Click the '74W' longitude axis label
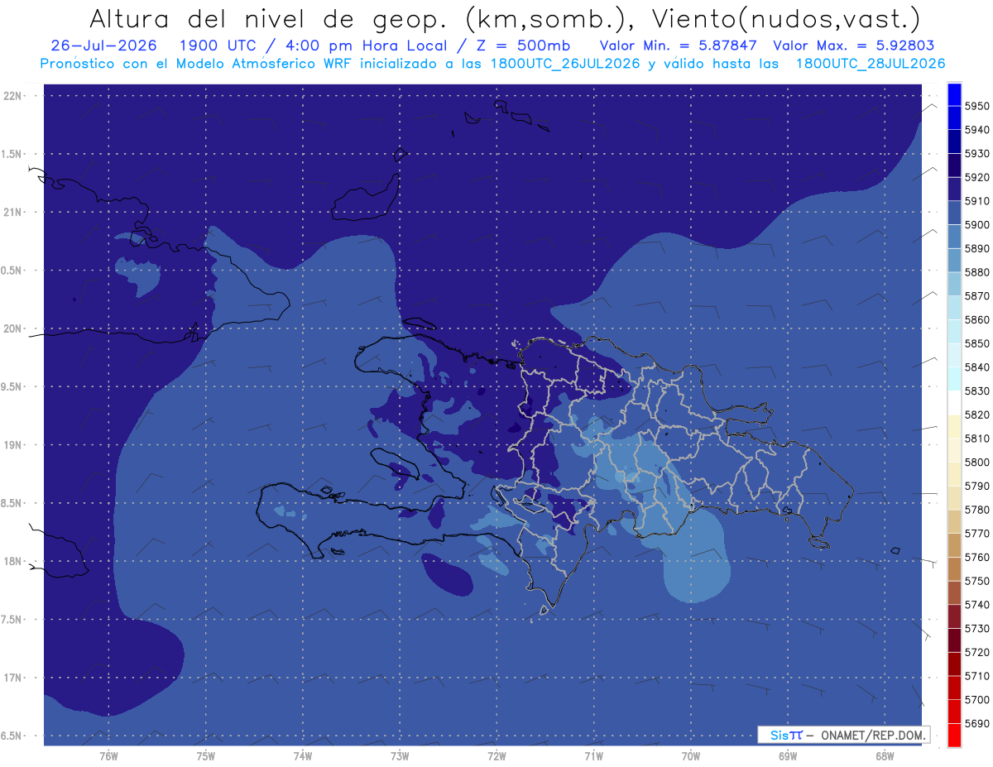This screenshot has height=767, width=993. coord(303,756)
